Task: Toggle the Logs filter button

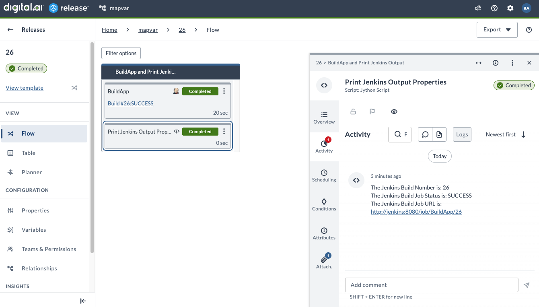Action: tap(462, 134)
